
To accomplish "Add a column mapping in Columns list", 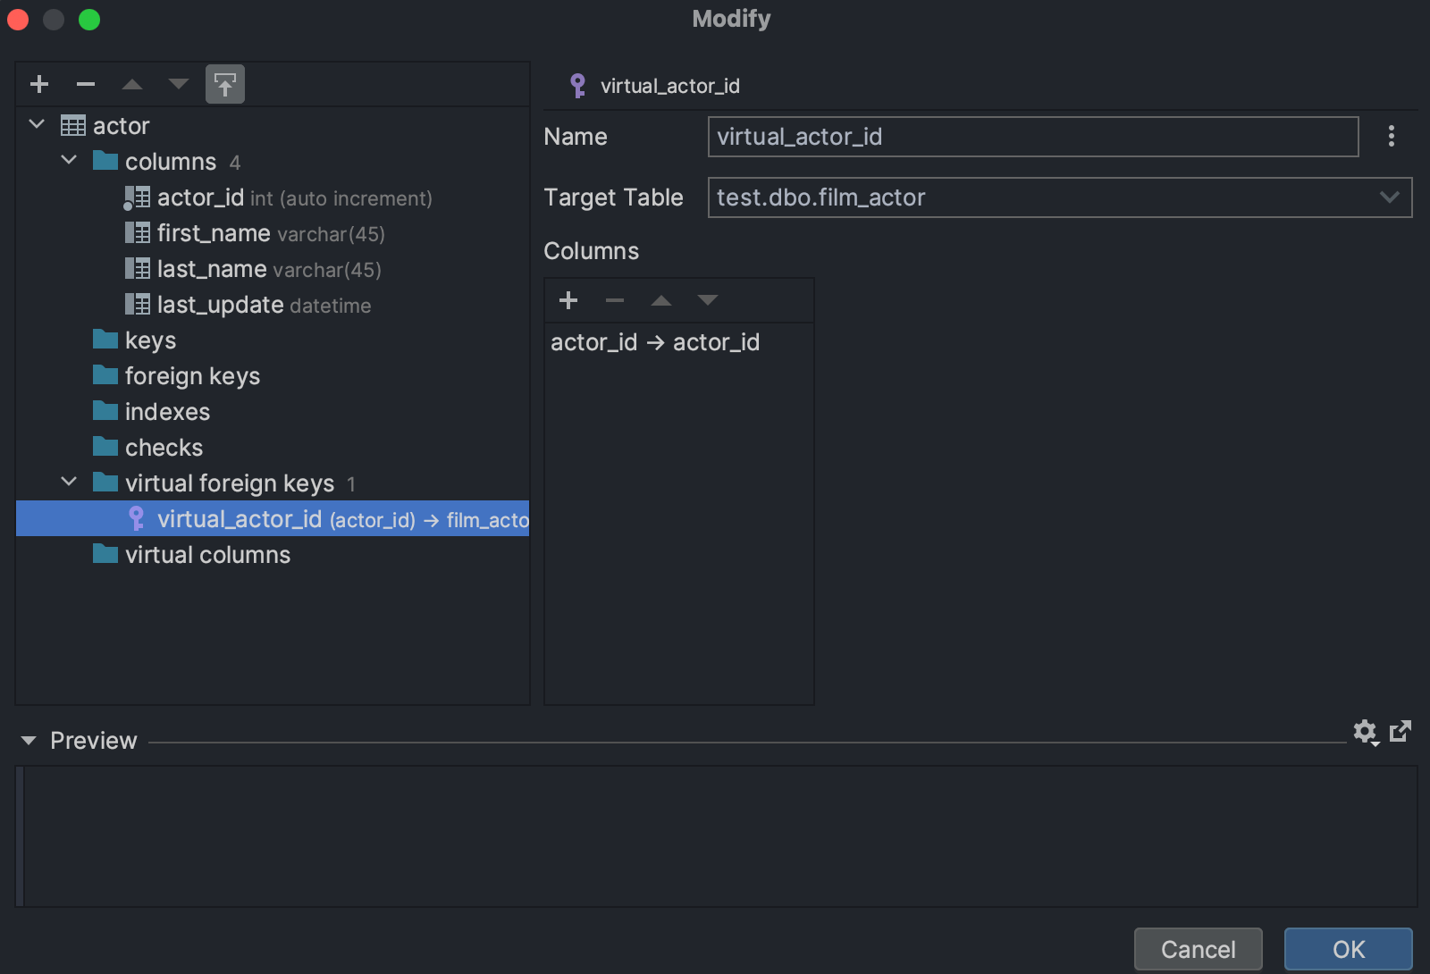I will [x=568, y=300].
